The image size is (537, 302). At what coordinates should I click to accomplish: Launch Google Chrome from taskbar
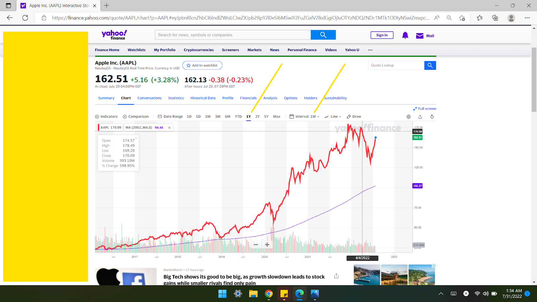268,294
